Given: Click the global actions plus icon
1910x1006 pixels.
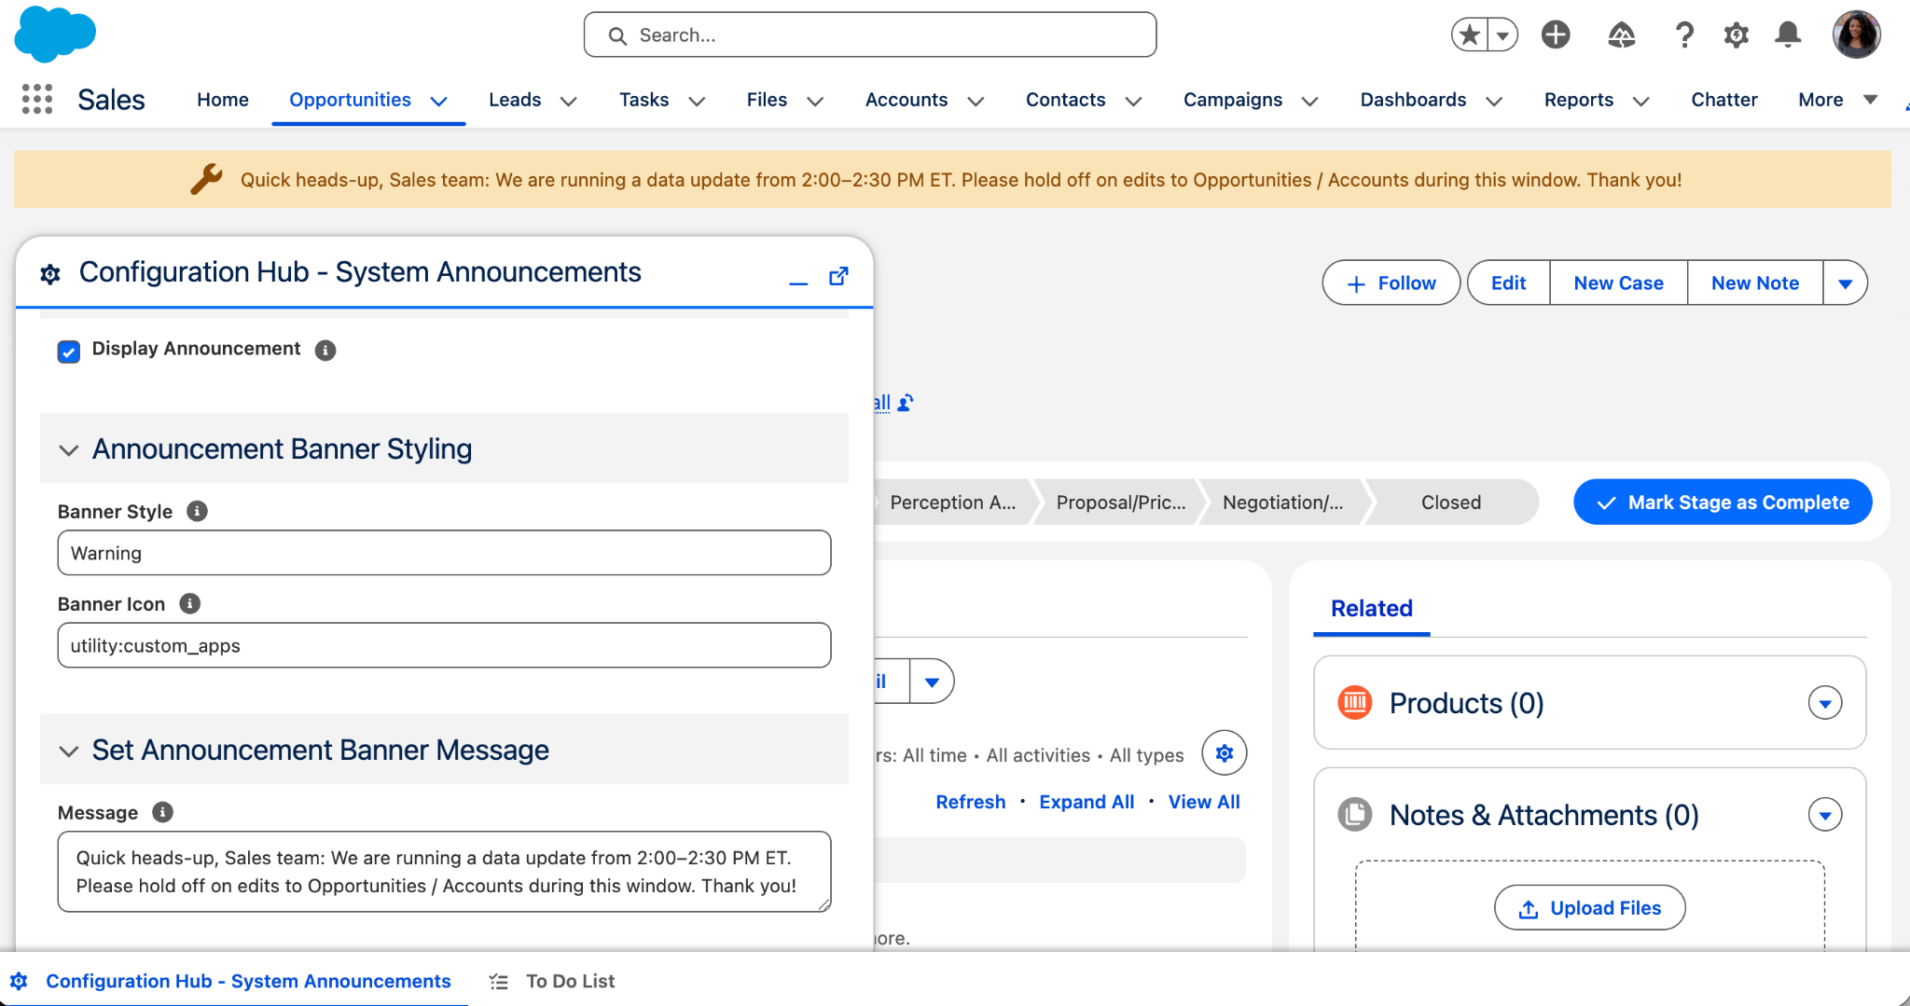Looking at the screenshot, I should pyautogui.click(x=1555, y=34).
